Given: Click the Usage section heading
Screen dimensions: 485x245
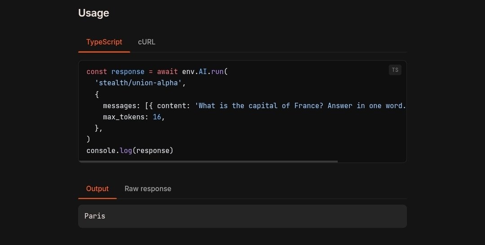Looking at the screenshot, I should tap(93, 13).
